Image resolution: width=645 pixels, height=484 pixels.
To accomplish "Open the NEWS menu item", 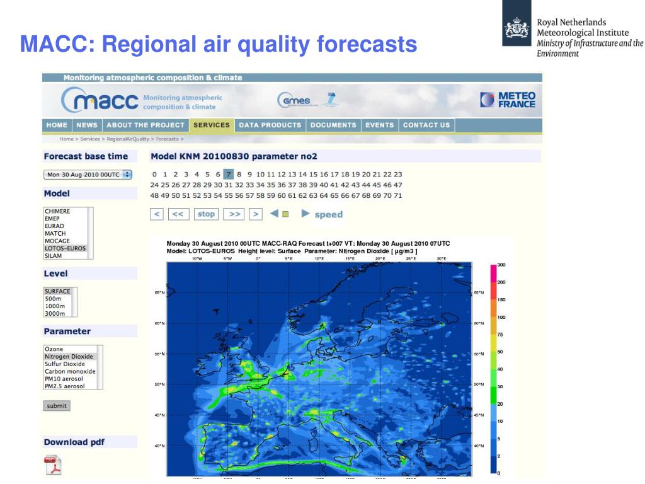I will pos(87,125).
